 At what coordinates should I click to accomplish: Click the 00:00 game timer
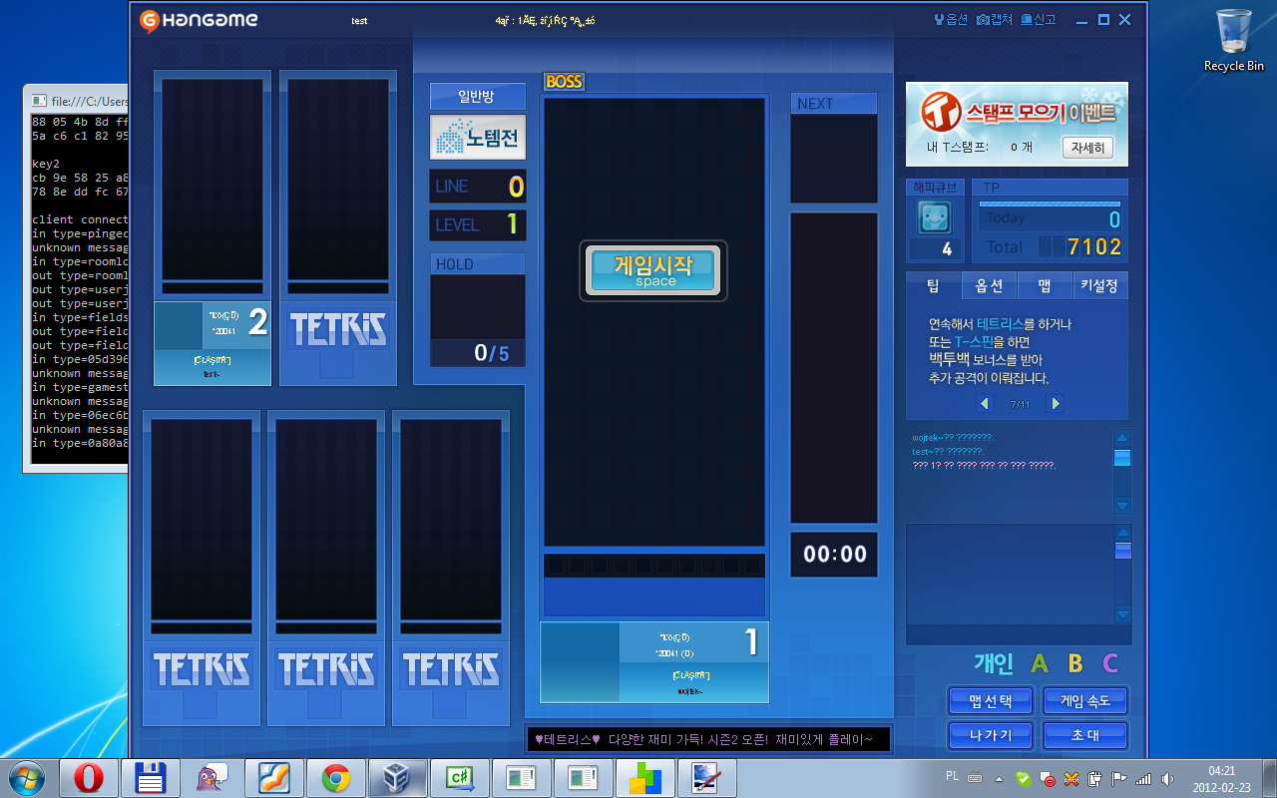(x=835, y=555)
